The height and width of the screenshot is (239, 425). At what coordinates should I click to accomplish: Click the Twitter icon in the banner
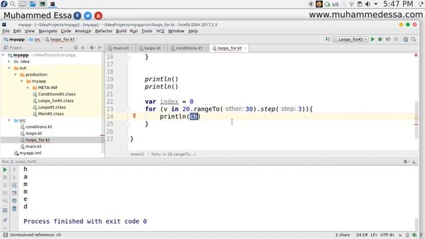(x=88, y=16)
